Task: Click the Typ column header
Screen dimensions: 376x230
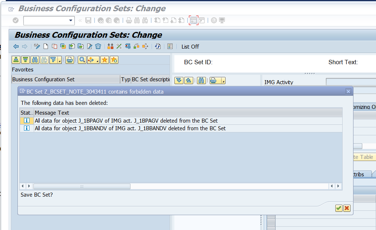Action: (126, 79)
